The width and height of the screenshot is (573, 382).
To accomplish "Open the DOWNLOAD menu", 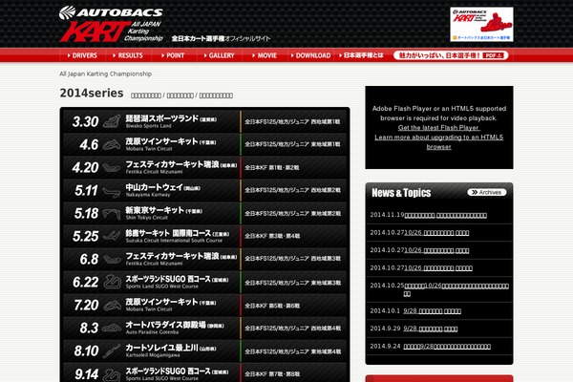I will pyautogui.click(x=310, y=55).
